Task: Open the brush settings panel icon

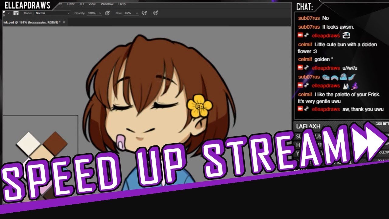Action: tap(16, 13)
